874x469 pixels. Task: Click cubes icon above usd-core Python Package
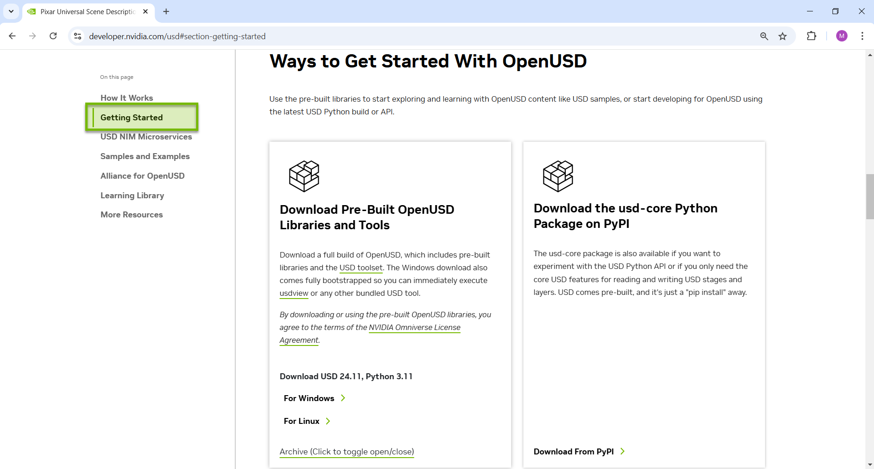pos(558,176)
